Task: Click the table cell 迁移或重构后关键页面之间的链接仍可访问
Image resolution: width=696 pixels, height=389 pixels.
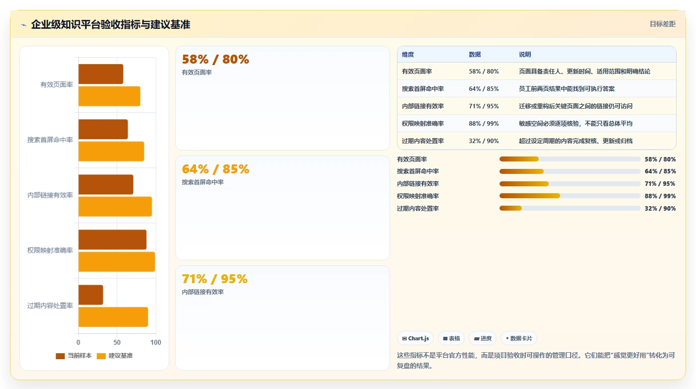Action: tap(576, 106)
